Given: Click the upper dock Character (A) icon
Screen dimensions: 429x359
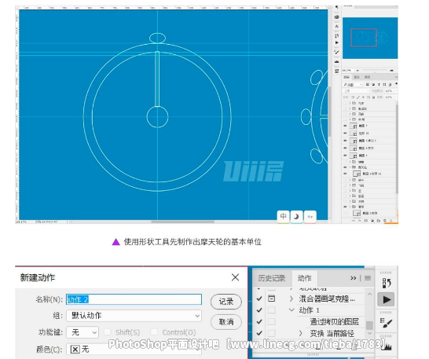Looking at the screenshot, I should (x=337, y=26).
